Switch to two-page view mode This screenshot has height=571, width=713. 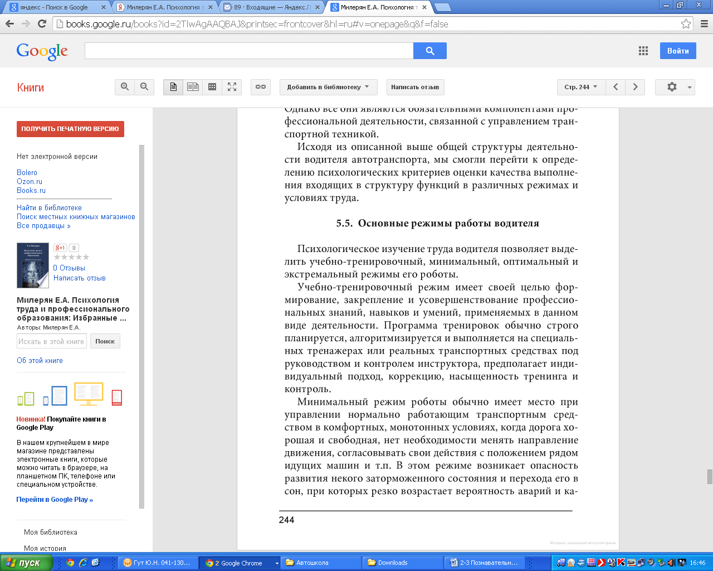click(193, 87)
